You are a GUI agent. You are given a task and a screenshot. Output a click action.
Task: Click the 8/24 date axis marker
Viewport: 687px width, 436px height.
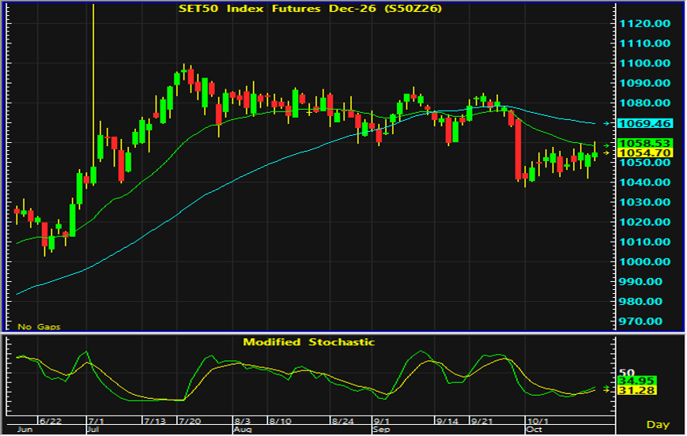click(342, 421)
